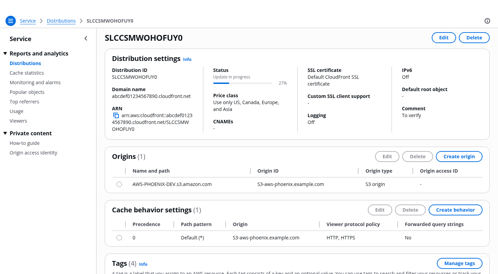This screenshot has height=274, width=498.
Task: Open Manage tags
Action: 459,263
